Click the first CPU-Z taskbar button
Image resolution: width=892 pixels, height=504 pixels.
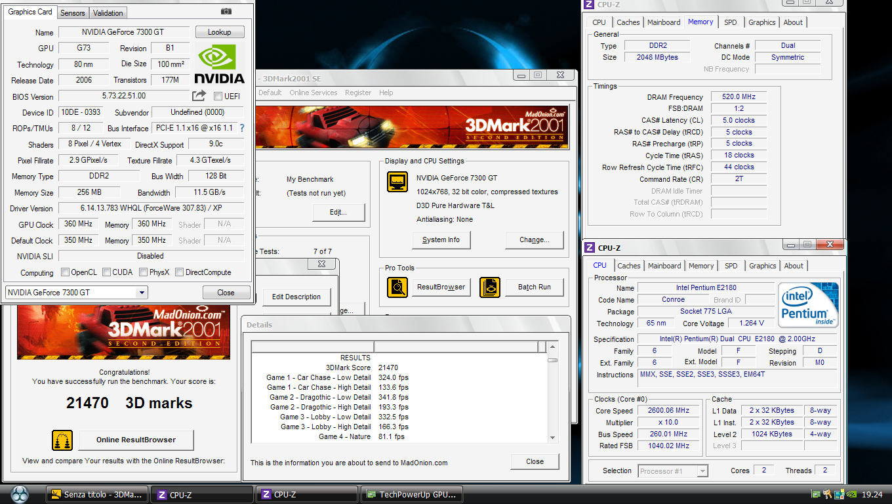pyautogui.click(x=202, y=494)
